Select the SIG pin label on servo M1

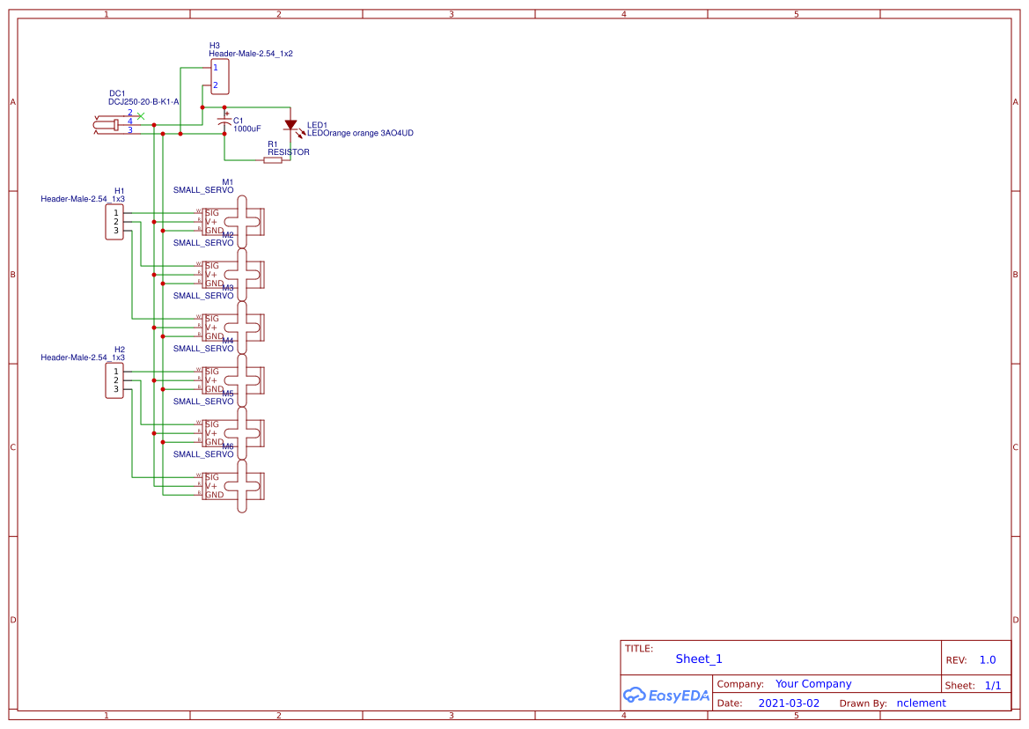(x=210, y=211)
